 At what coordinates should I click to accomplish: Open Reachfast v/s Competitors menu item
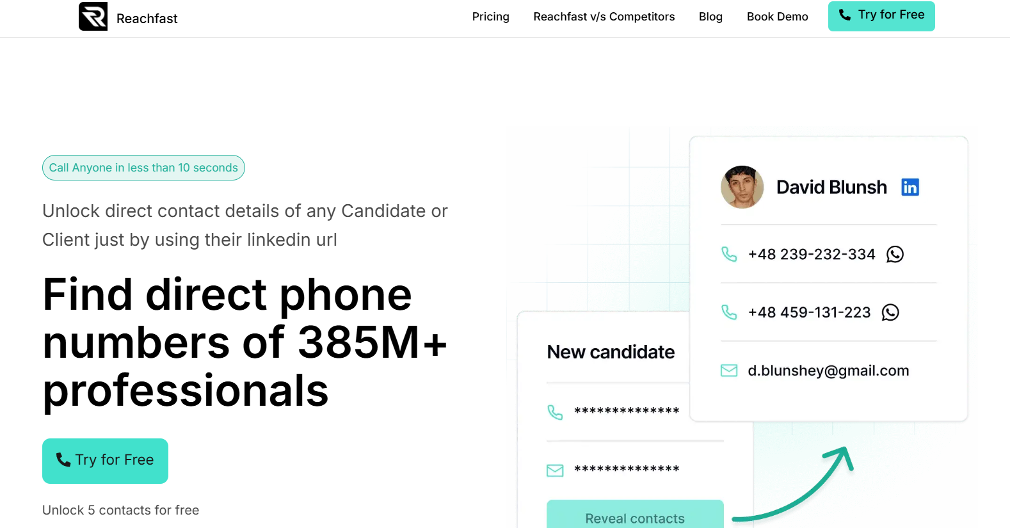pyautogui.click(x=604, y=17)
